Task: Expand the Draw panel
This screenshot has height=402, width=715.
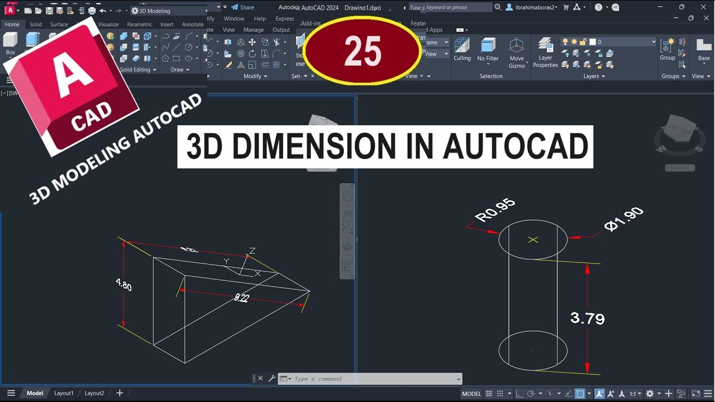Action: click(180, 70)
